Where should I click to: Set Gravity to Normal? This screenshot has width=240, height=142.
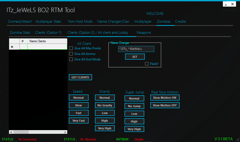click(x=105, y=98)
